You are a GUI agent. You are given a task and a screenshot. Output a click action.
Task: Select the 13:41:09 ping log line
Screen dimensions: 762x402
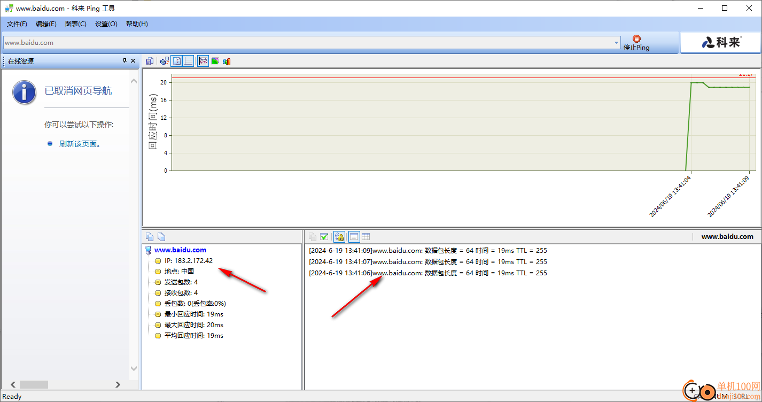(428, 251)
